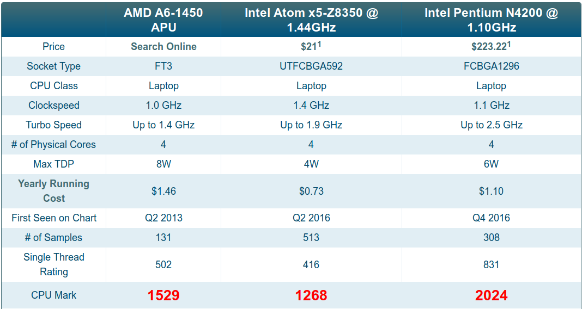Click the UTFCBGA592 socket value
Viewport: 582px width, 309px height.
tap(311, 66)
